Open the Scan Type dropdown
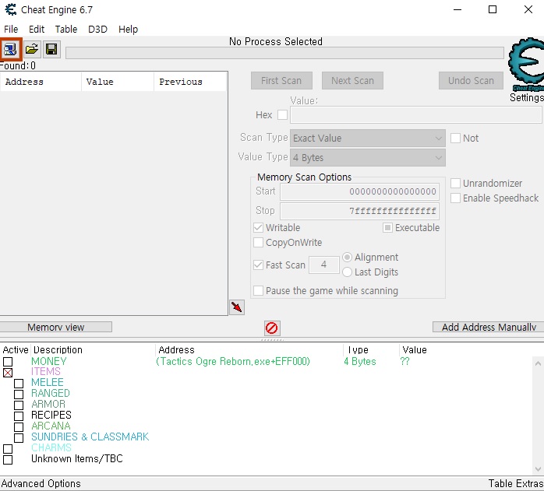Image resolution: width=544 pixels, height=491 pixels. 367,139
